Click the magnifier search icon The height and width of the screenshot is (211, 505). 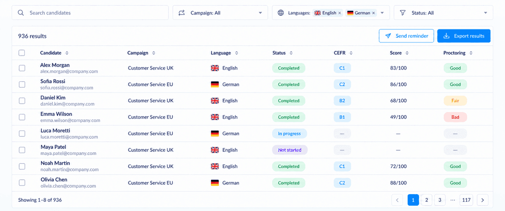click(x=21, y=13)
